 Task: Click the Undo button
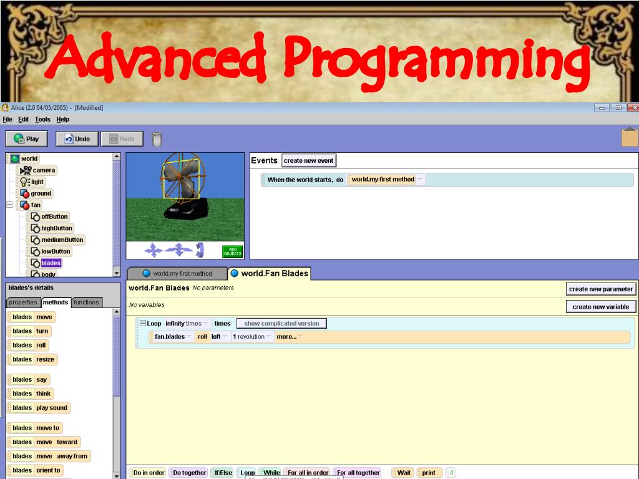pyautogui.click(x=77, y=139)
